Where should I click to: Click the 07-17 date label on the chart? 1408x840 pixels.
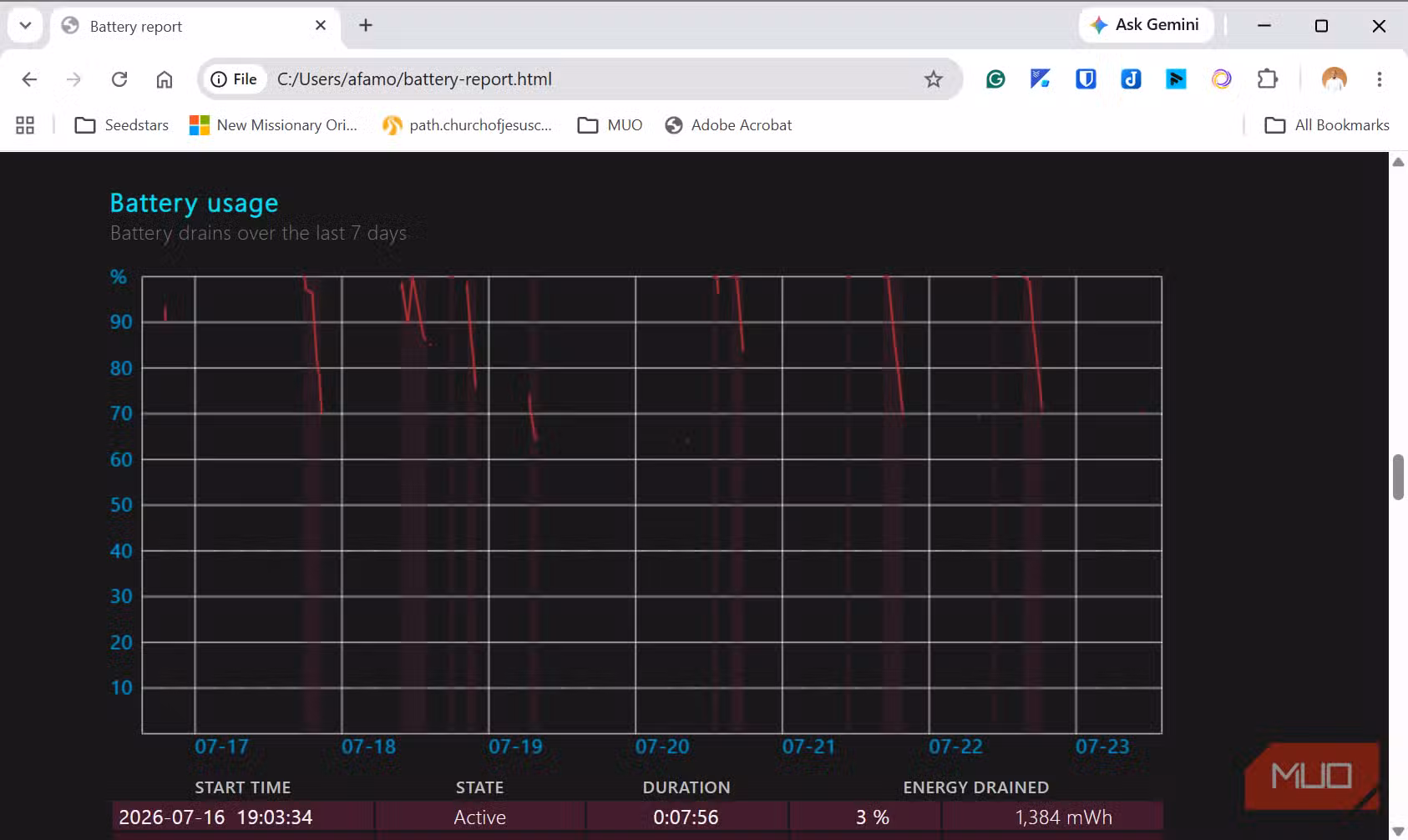tap(222, 746)
